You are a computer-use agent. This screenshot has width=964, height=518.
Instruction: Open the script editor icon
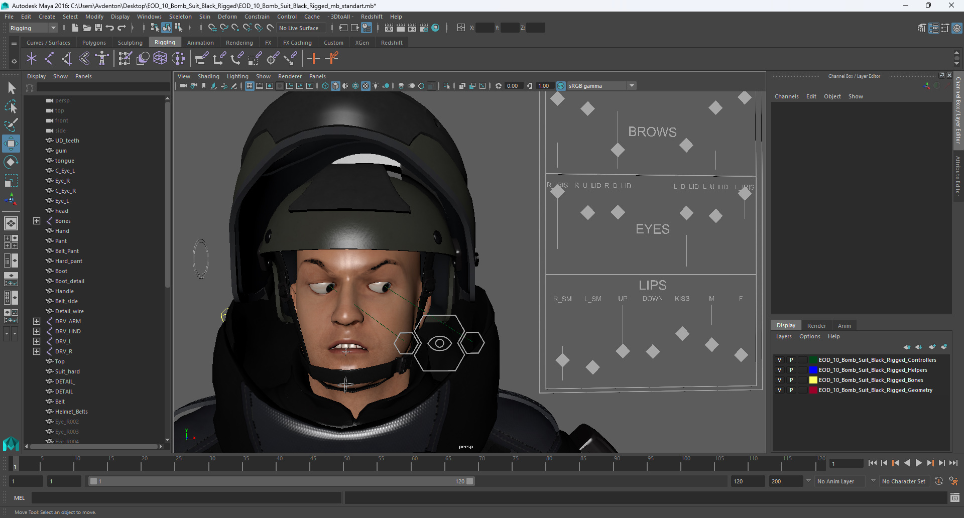pyautogui.click(x=955, y=498)
